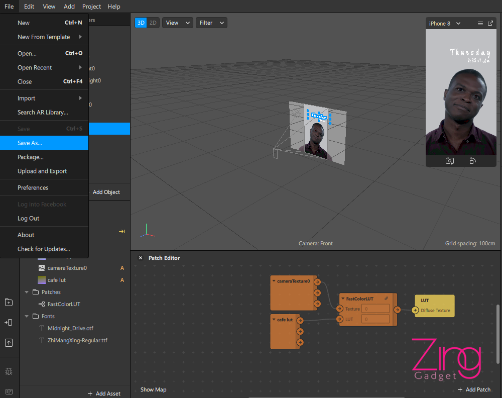
Task: Click the LUT value field in FastColorLUT
Action: 375,319
